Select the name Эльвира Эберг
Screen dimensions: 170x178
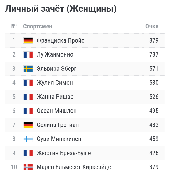pos(56,69)
